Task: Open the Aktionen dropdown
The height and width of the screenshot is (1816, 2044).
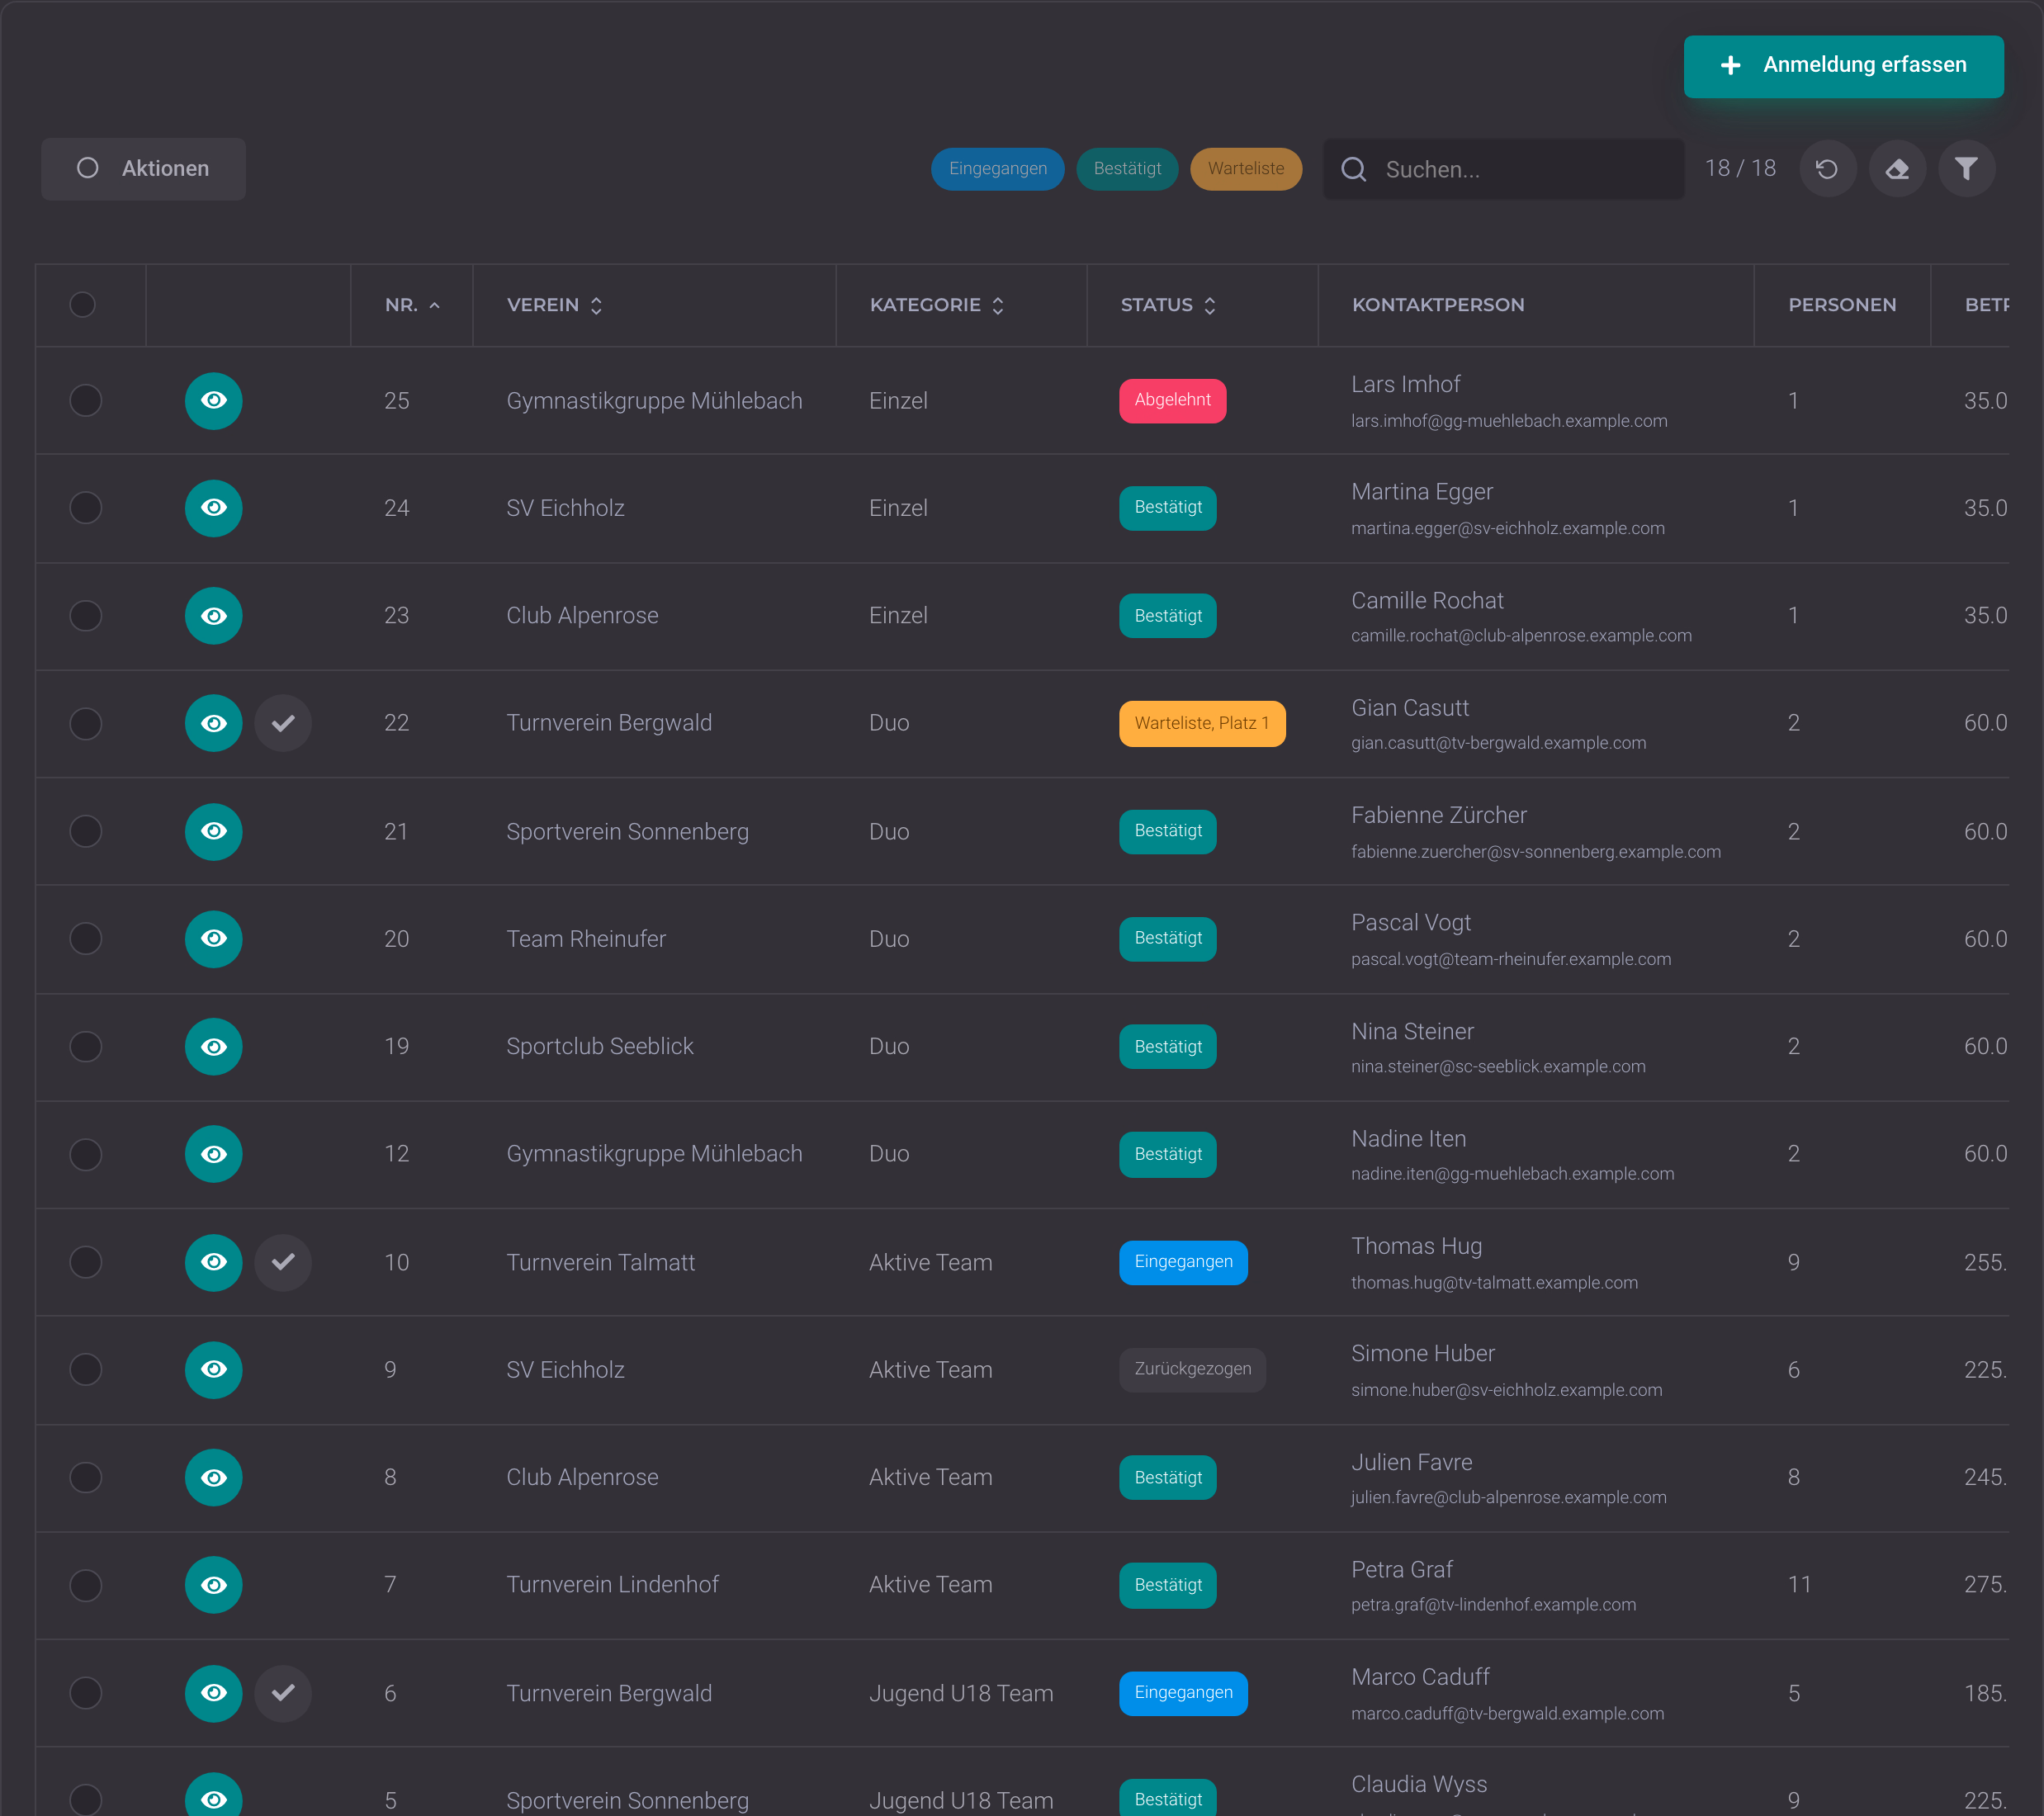Action: click(x=144, y=169)
